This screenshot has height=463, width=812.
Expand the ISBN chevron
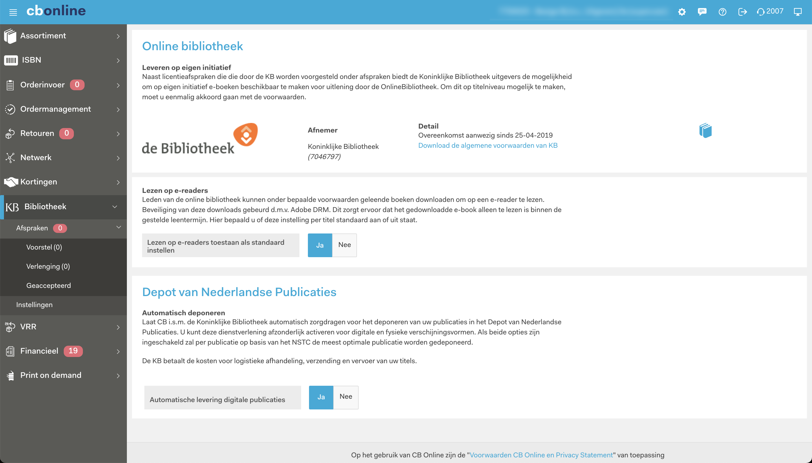118,60
